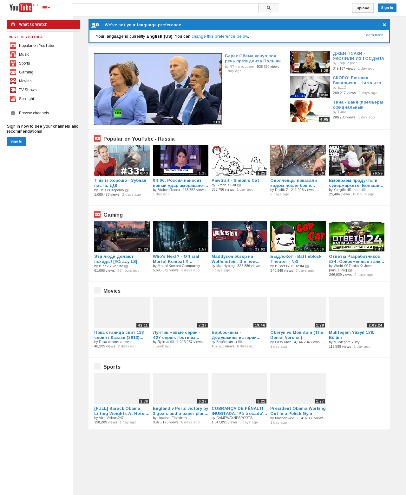This screenshot has width=406, height=495.
Task: Click Gaming section header icon
Action: [97, 214]
